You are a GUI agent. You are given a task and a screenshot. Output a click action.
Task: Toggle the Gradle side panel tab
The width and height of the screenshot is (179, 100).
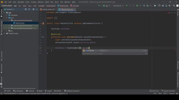pos(178,12)
